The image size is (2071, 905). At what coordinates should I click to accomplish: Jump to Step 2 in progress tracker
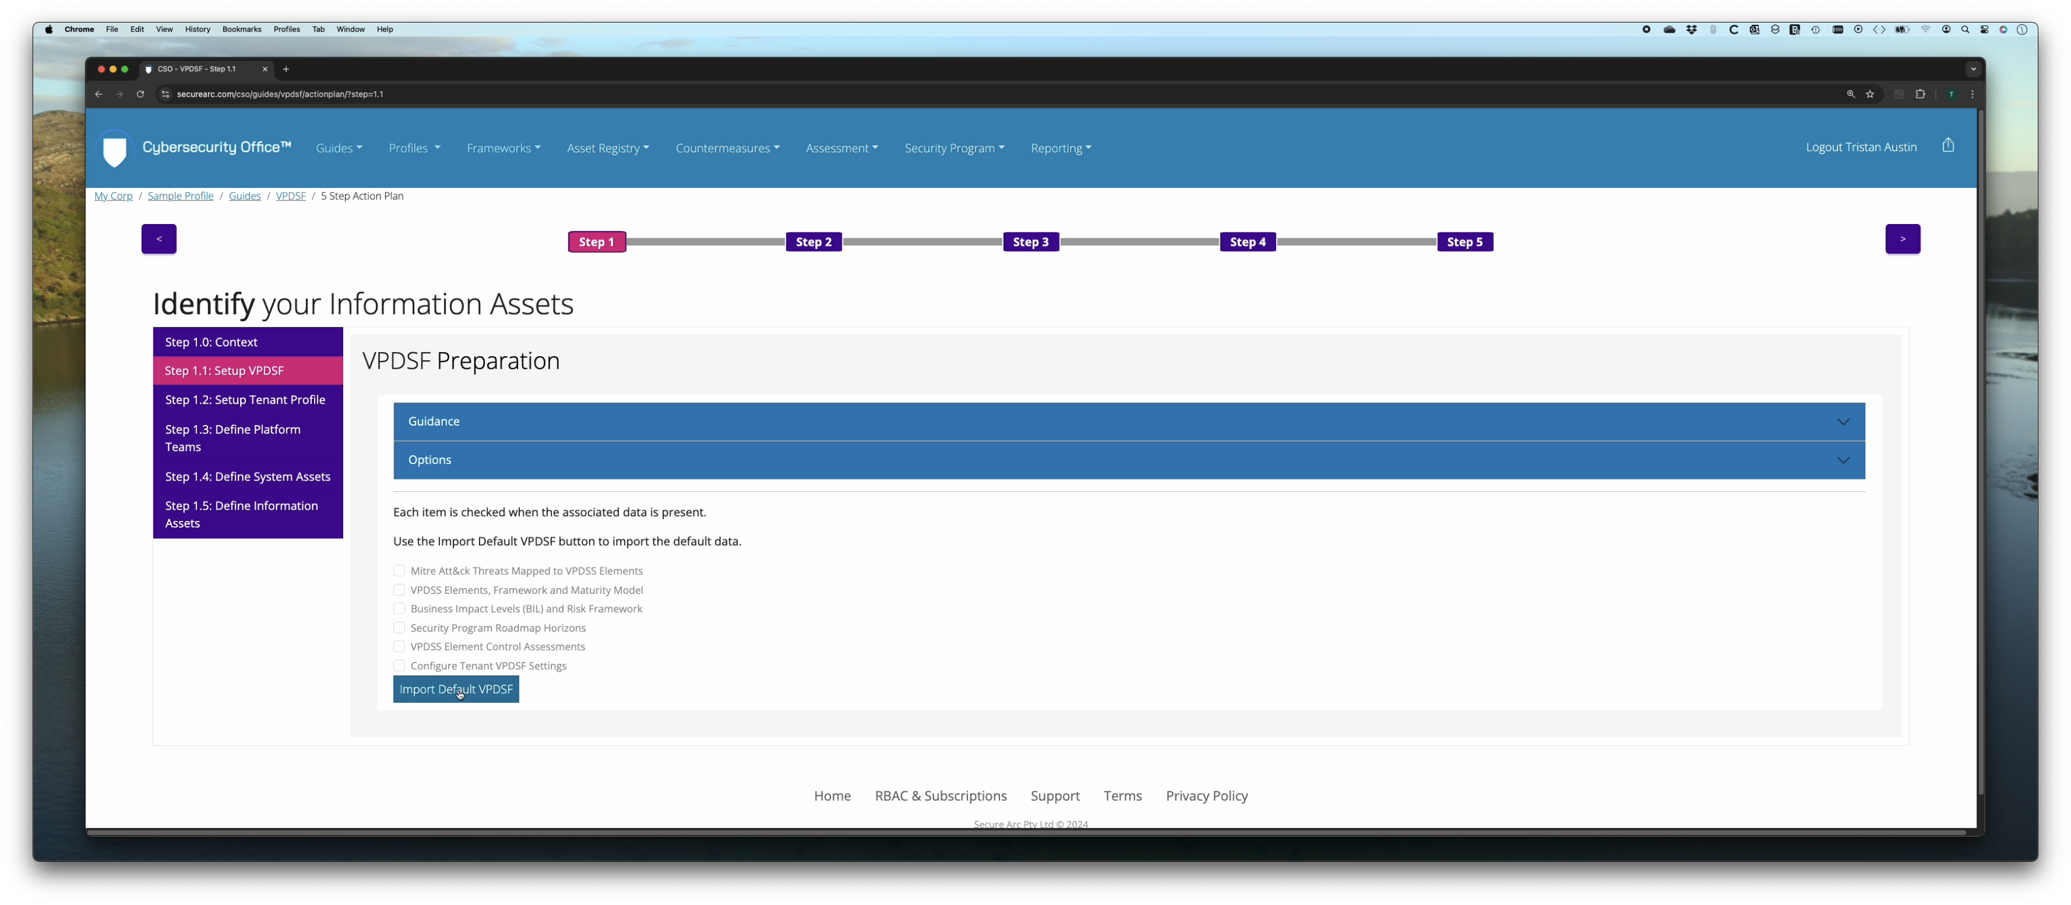tap(814, 242)
